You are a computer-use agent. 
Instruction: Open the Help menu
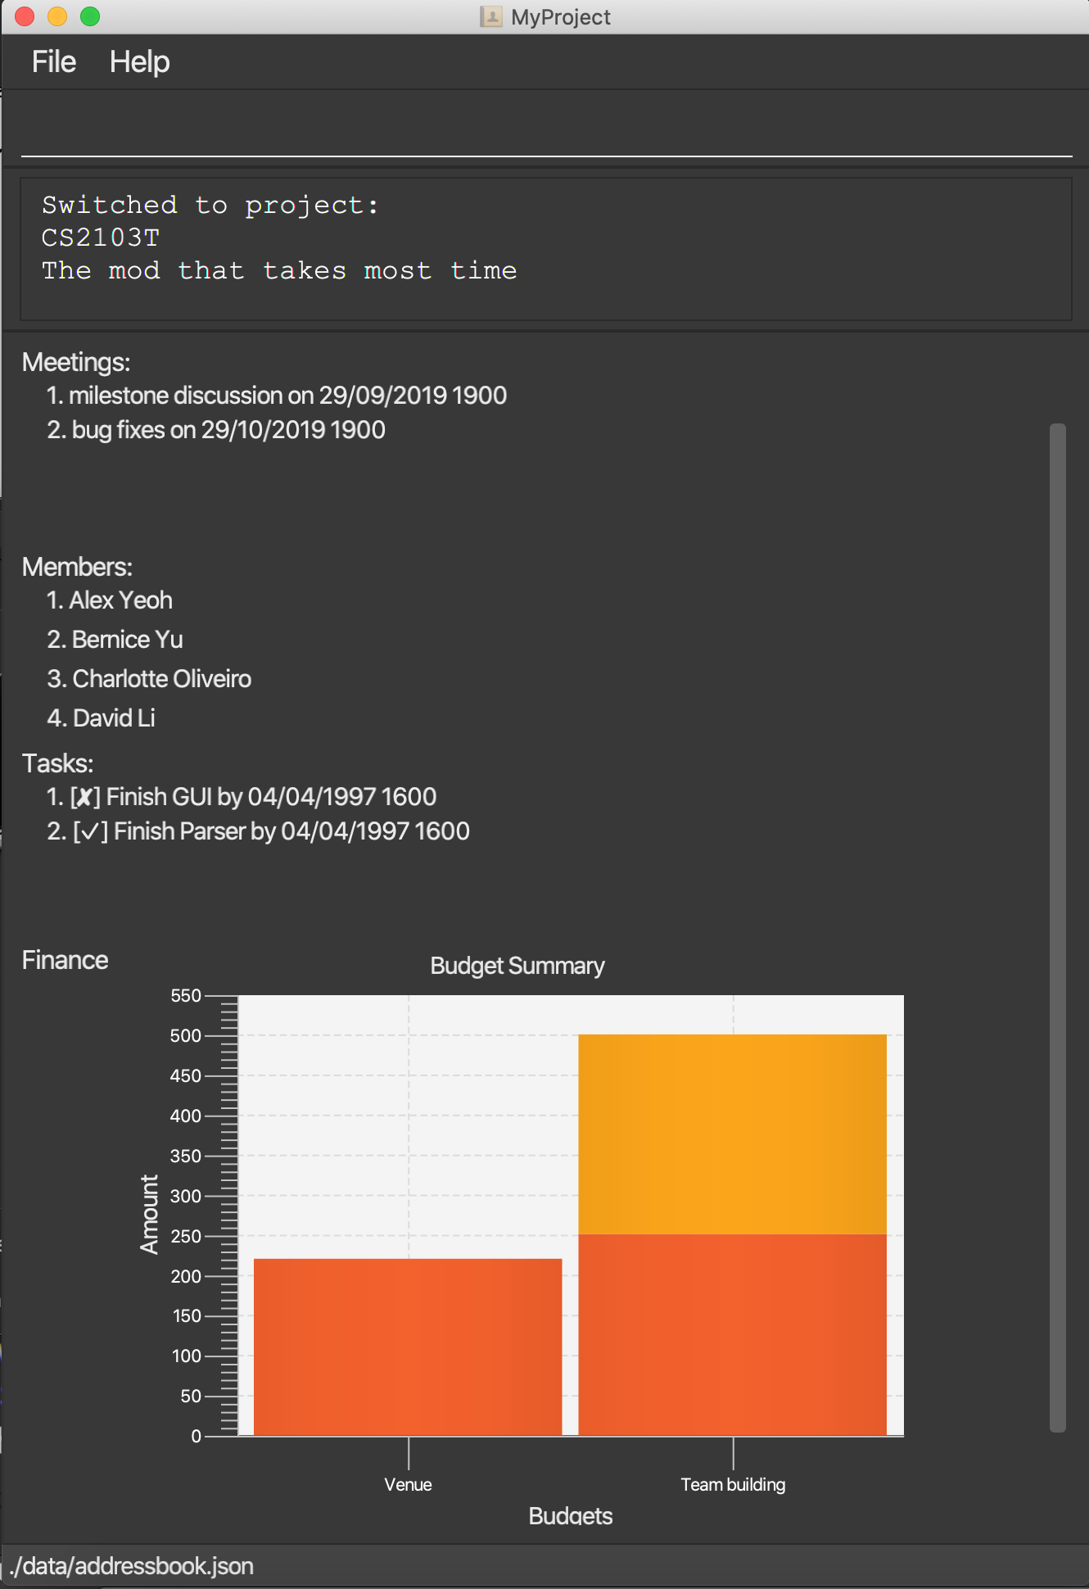pos(139,62)
